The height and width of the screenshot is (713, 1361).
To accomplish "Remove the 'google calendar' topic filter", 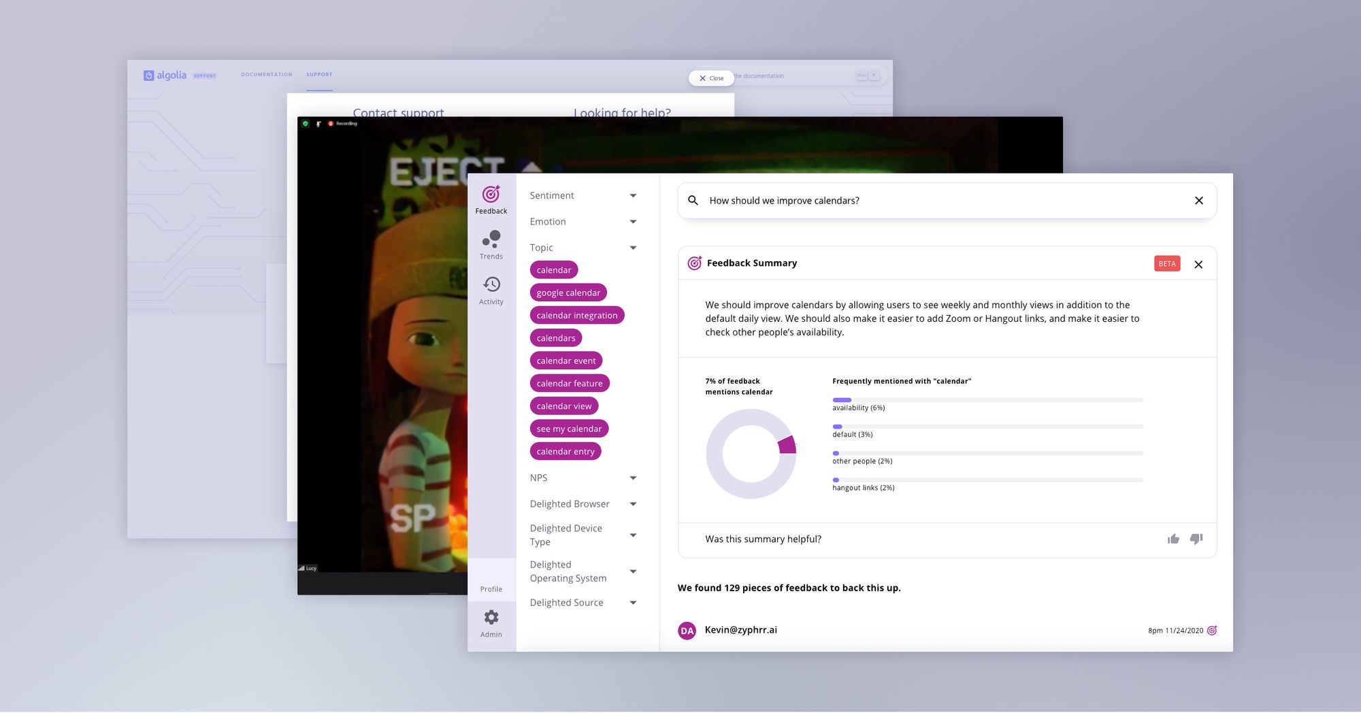I will pyautogui.click(x=568, y=293).
